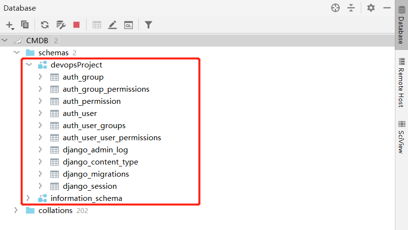Viewport: 408px width, 230px height.
Task: Switch to the Database side tab
Action: point(402,25)
